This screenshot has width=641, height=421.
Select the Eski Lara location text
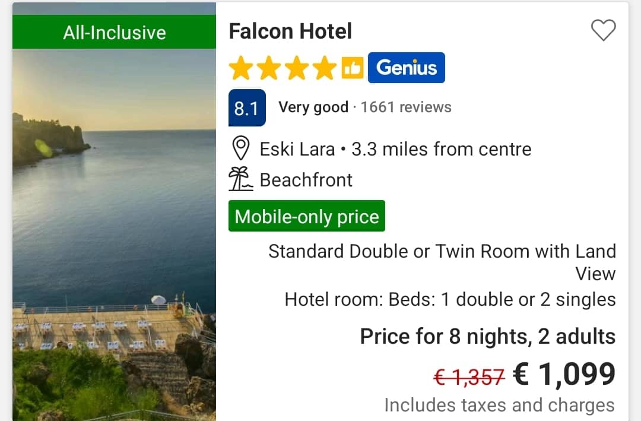coord(297,149)
